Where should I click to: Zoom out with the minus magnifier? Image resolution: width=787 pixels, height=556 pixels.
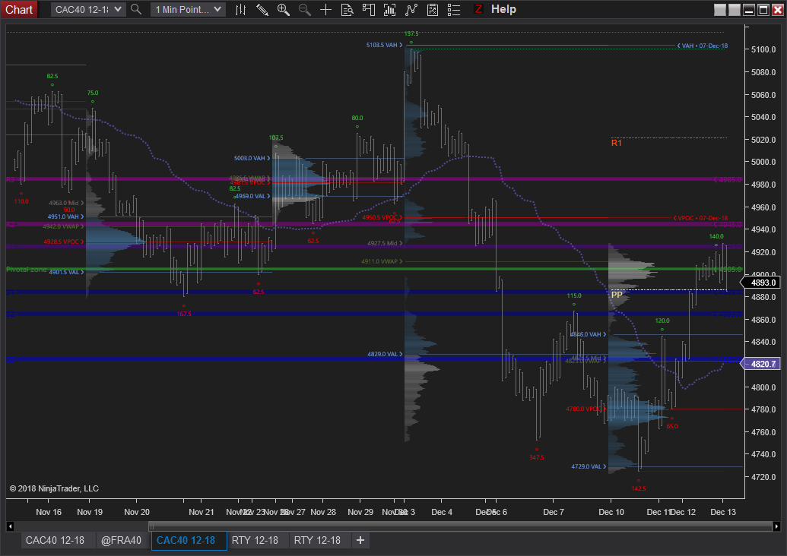[305, 10]
